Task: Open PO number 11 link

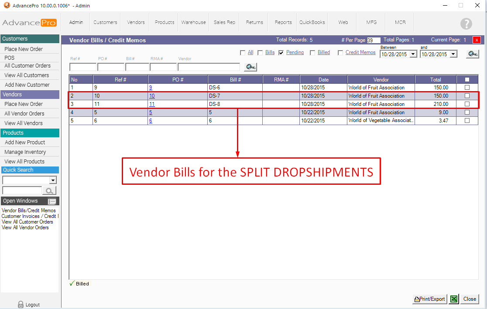Action: (152, 104)
